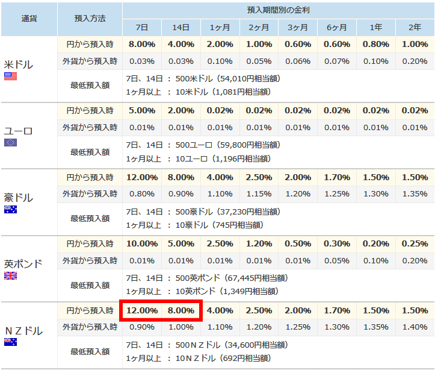Select the 預入方法 column header
435x370 pixels.
(x=90, y=19)
